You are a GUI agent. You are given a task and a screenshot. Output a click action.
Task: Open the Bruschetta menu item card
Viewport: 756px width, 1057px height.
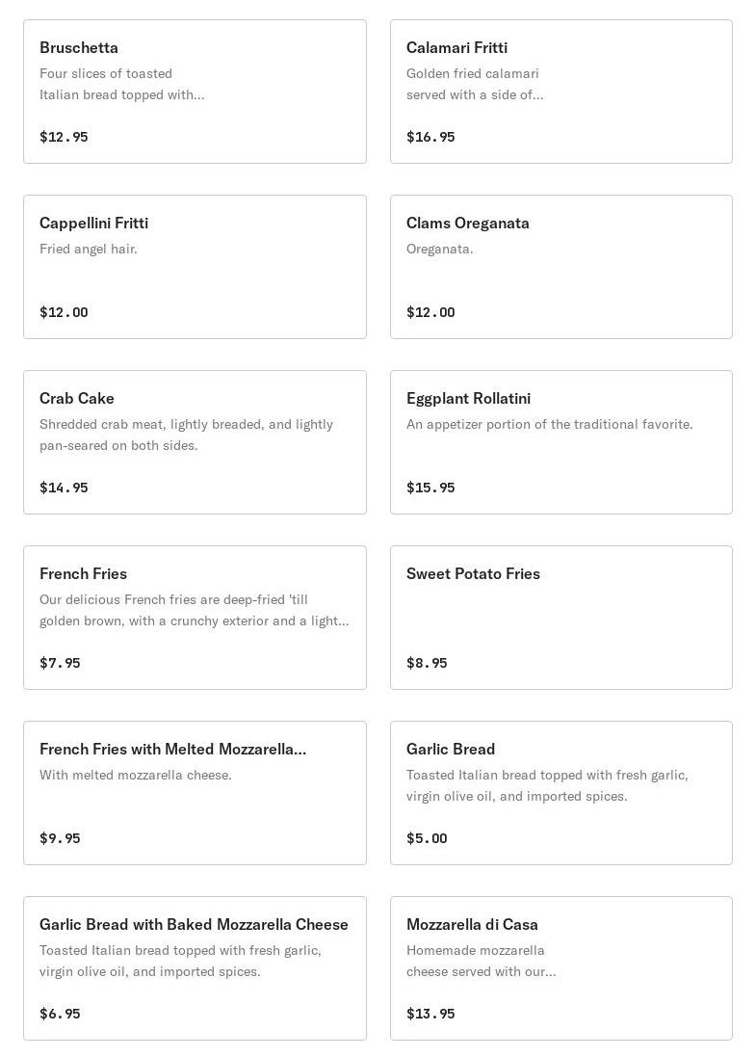tap(195, 92)
